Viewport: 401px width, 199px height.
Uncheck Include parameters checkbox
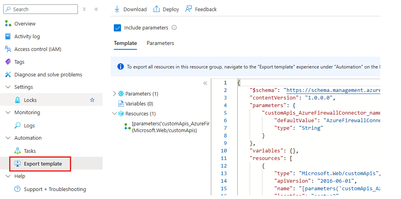tap(117, 28)
